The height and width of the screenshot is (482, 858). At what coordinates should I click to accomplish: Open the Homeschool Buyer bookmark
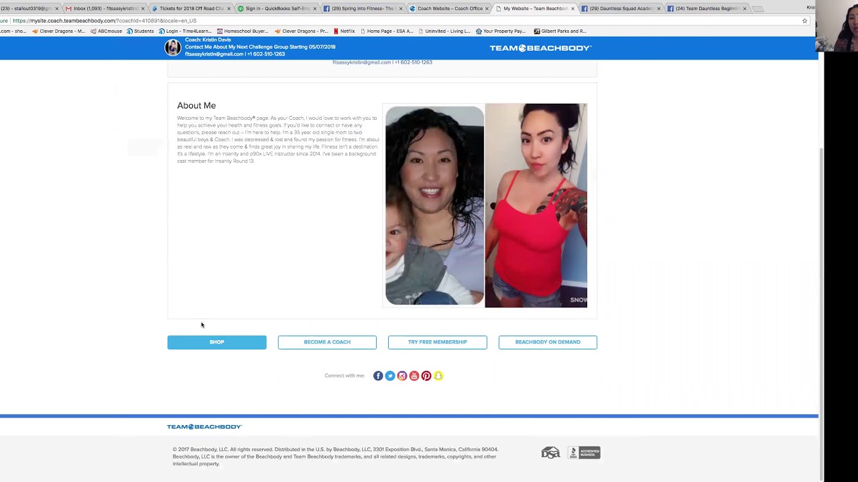[243, 31]
